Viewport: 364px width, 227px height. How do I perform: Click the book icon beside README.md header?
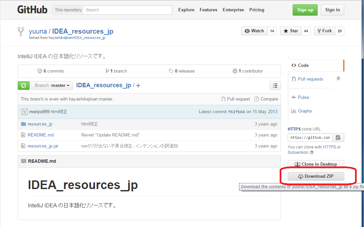click(23, 161)
